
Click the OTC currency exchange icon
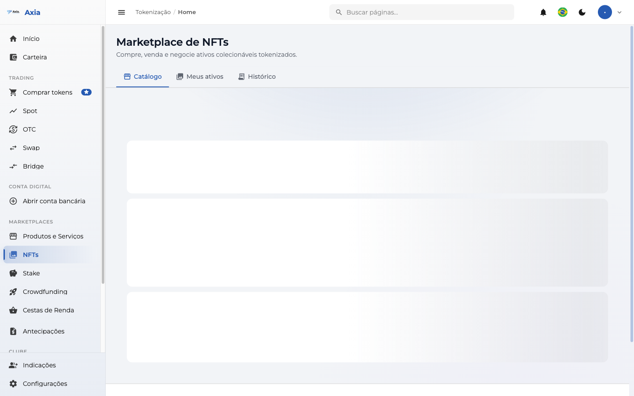pyautogui.click(x=13, y=129)
